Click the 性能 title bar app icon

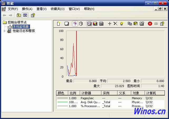[x=3, y=3]
